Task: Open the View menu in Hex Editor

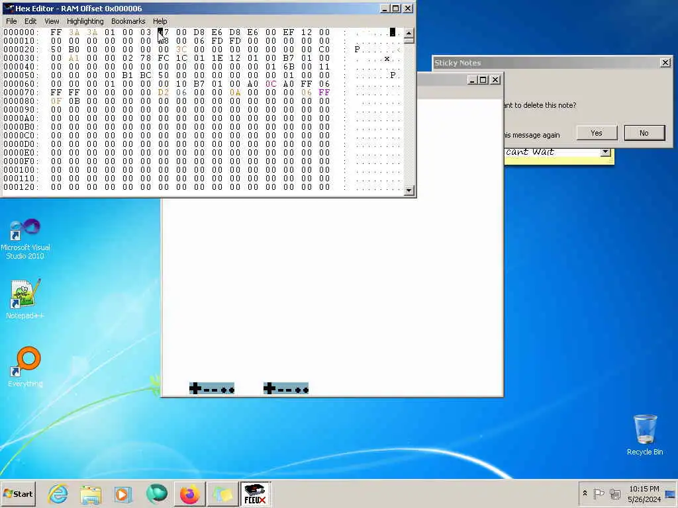Action: (52, 21)
